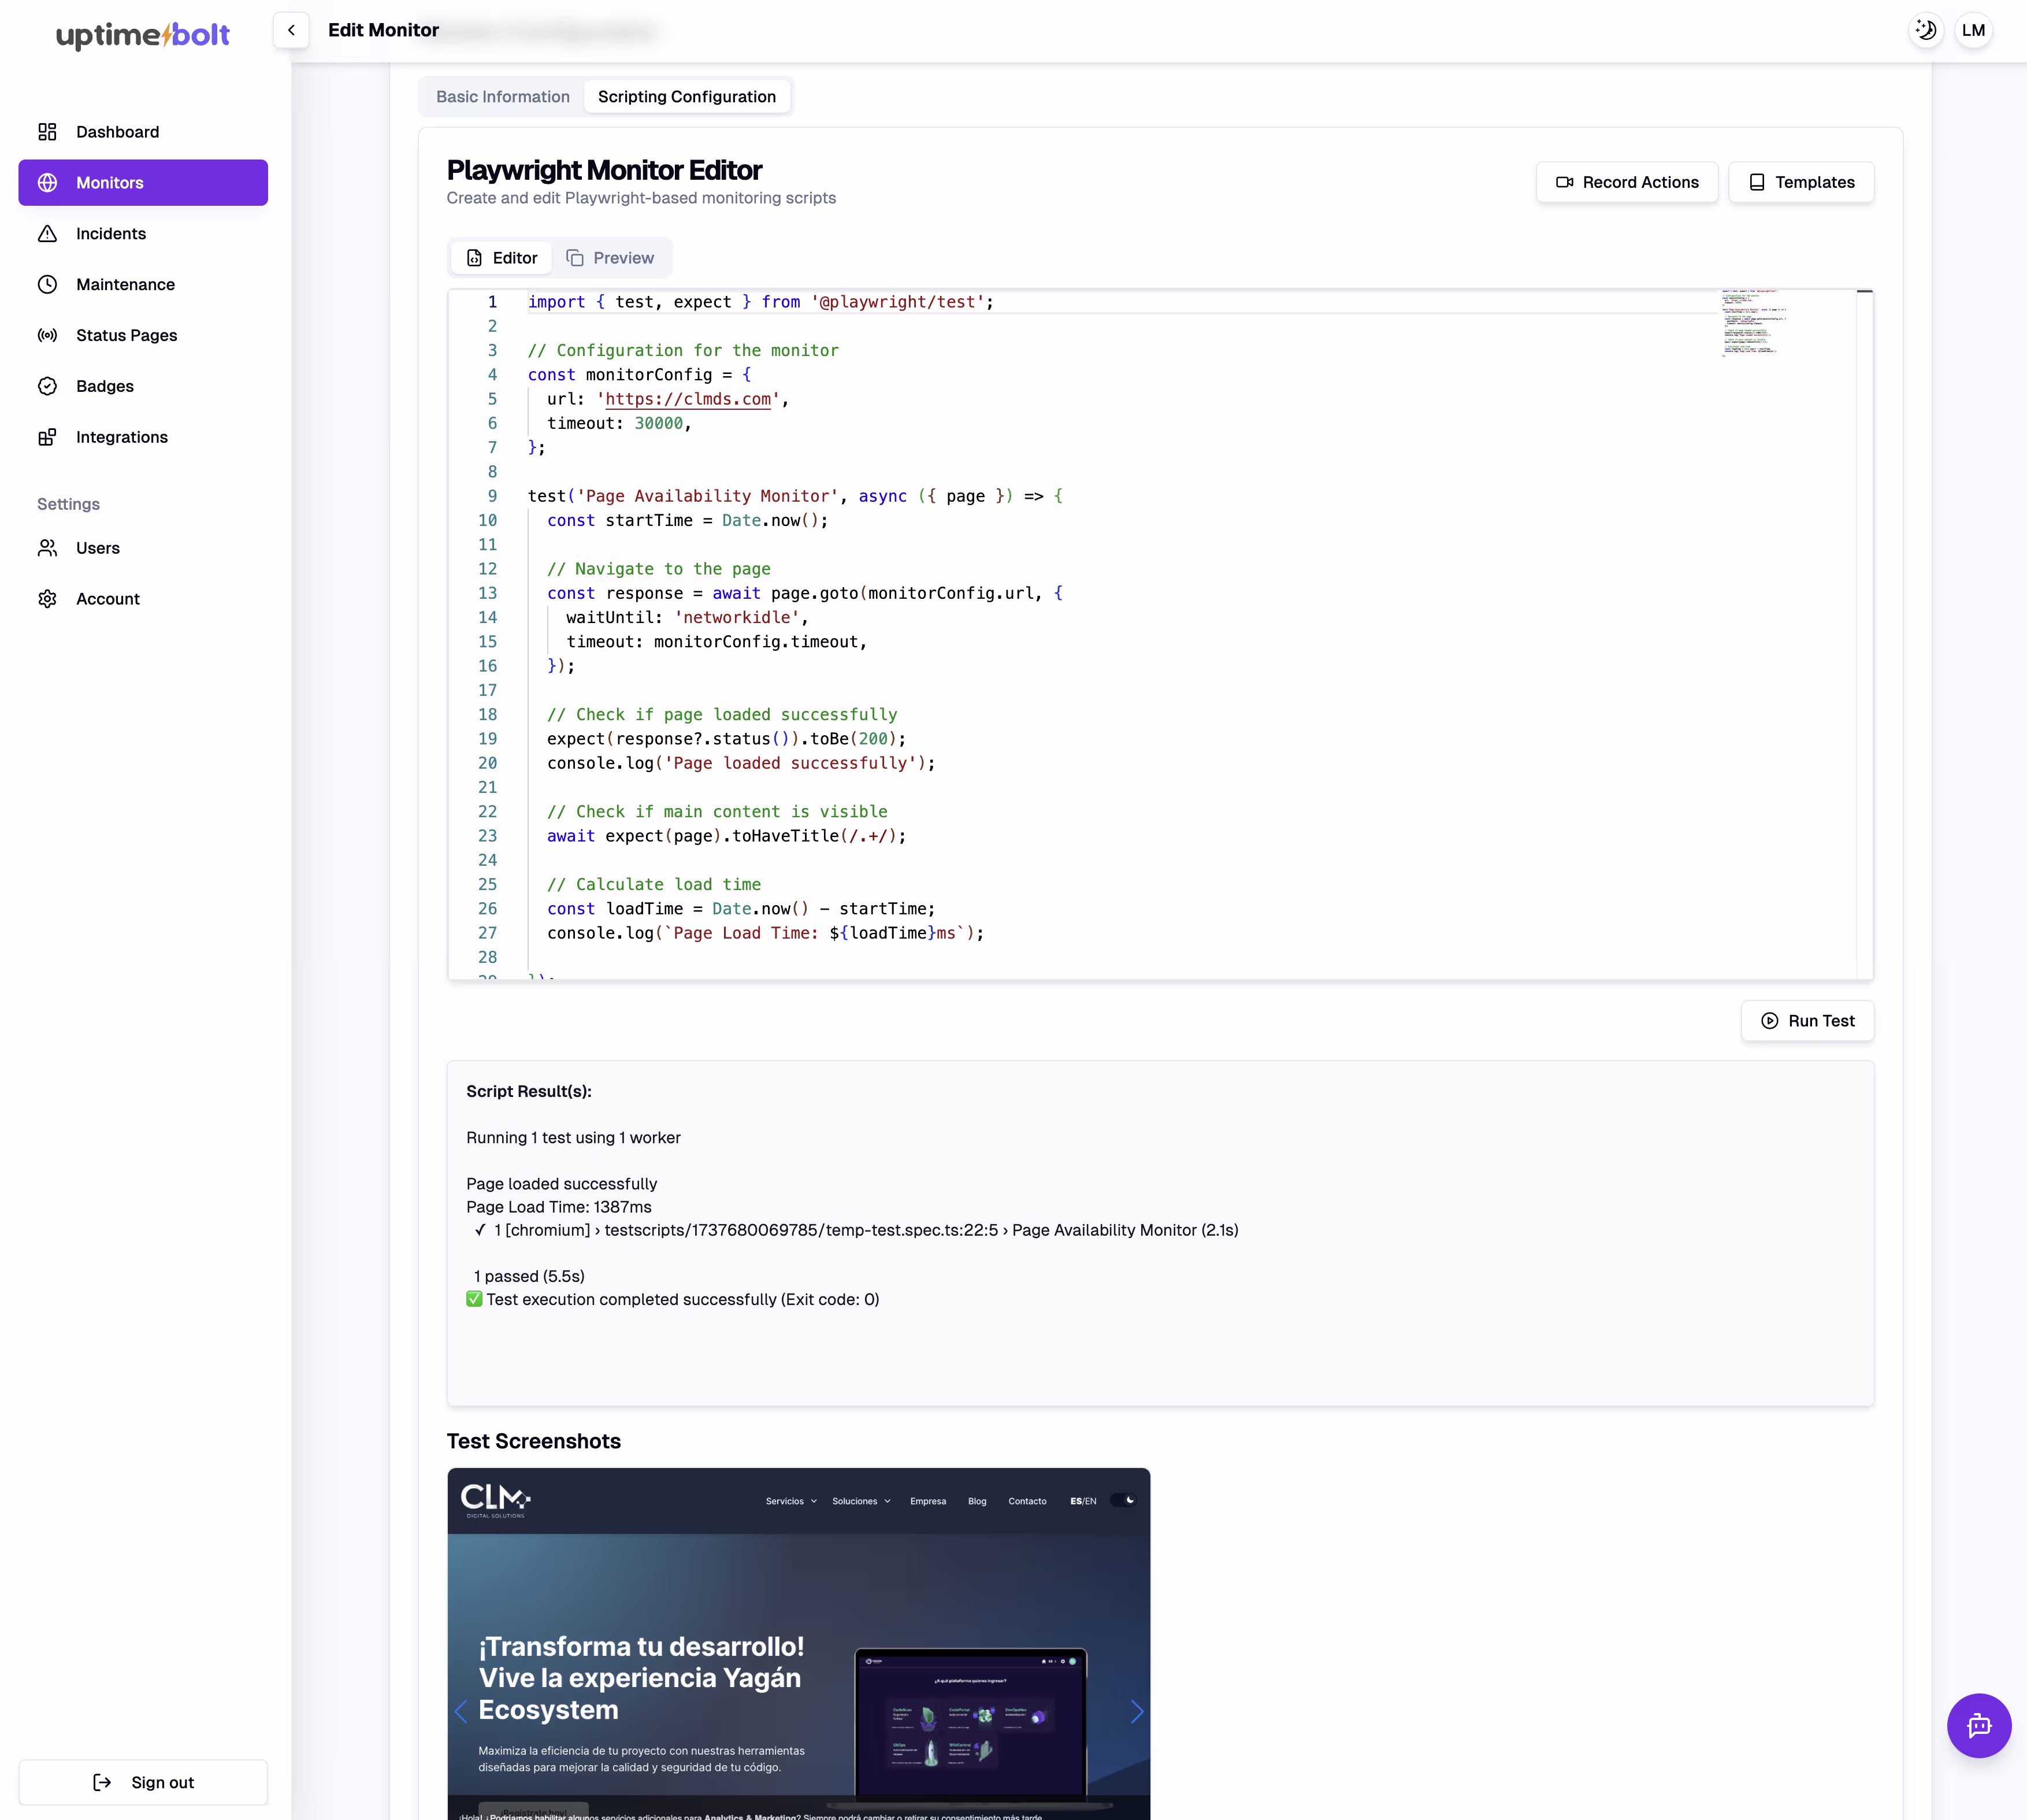
Task: Toggle dark mode theme icon
Action: (x=1925, y=30)
